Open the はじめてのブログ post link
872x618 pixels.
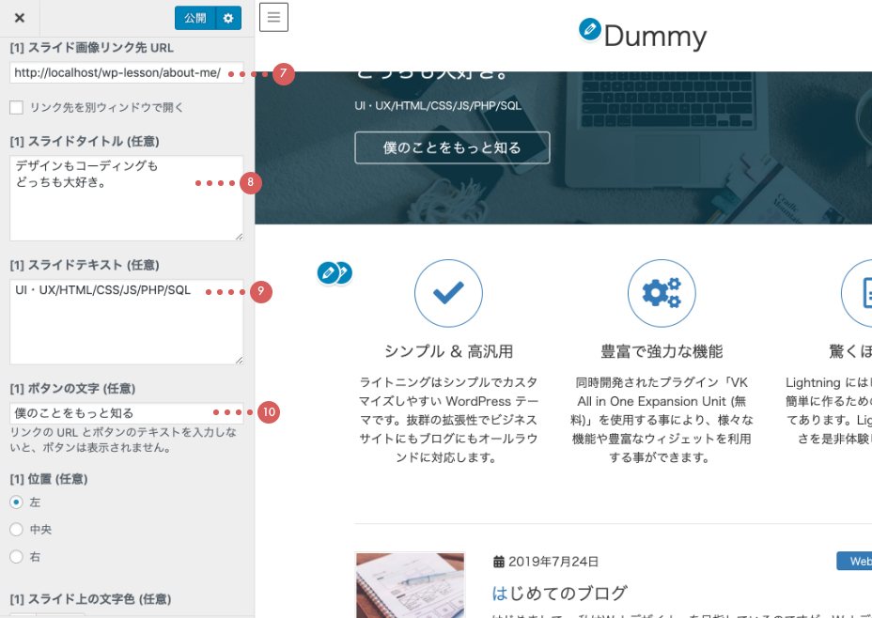coord(559,593)
